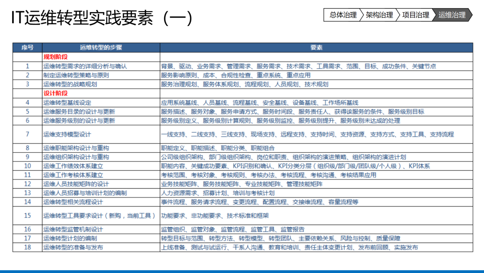
Task: Click the 序号 column header
Action: [27, 48]
